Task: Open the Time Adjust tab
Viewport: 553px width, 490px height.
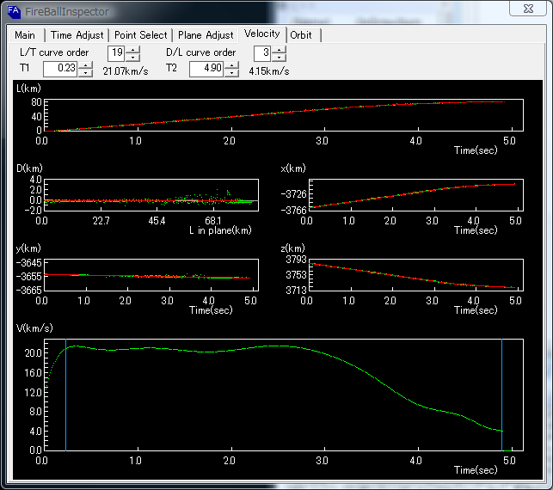Action: pyautogui.click(x=77, y=35)
